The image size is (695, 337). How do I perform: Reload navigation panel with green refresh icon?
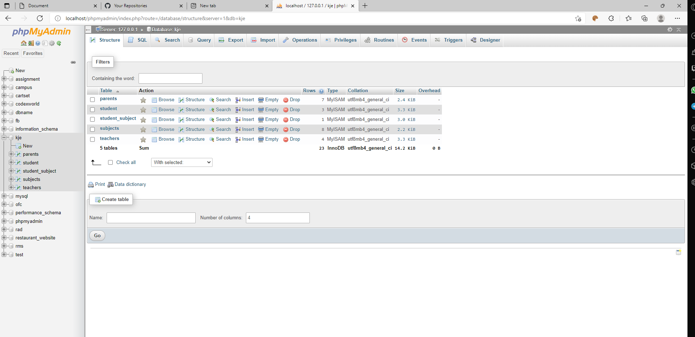click(x=59, y=43)
